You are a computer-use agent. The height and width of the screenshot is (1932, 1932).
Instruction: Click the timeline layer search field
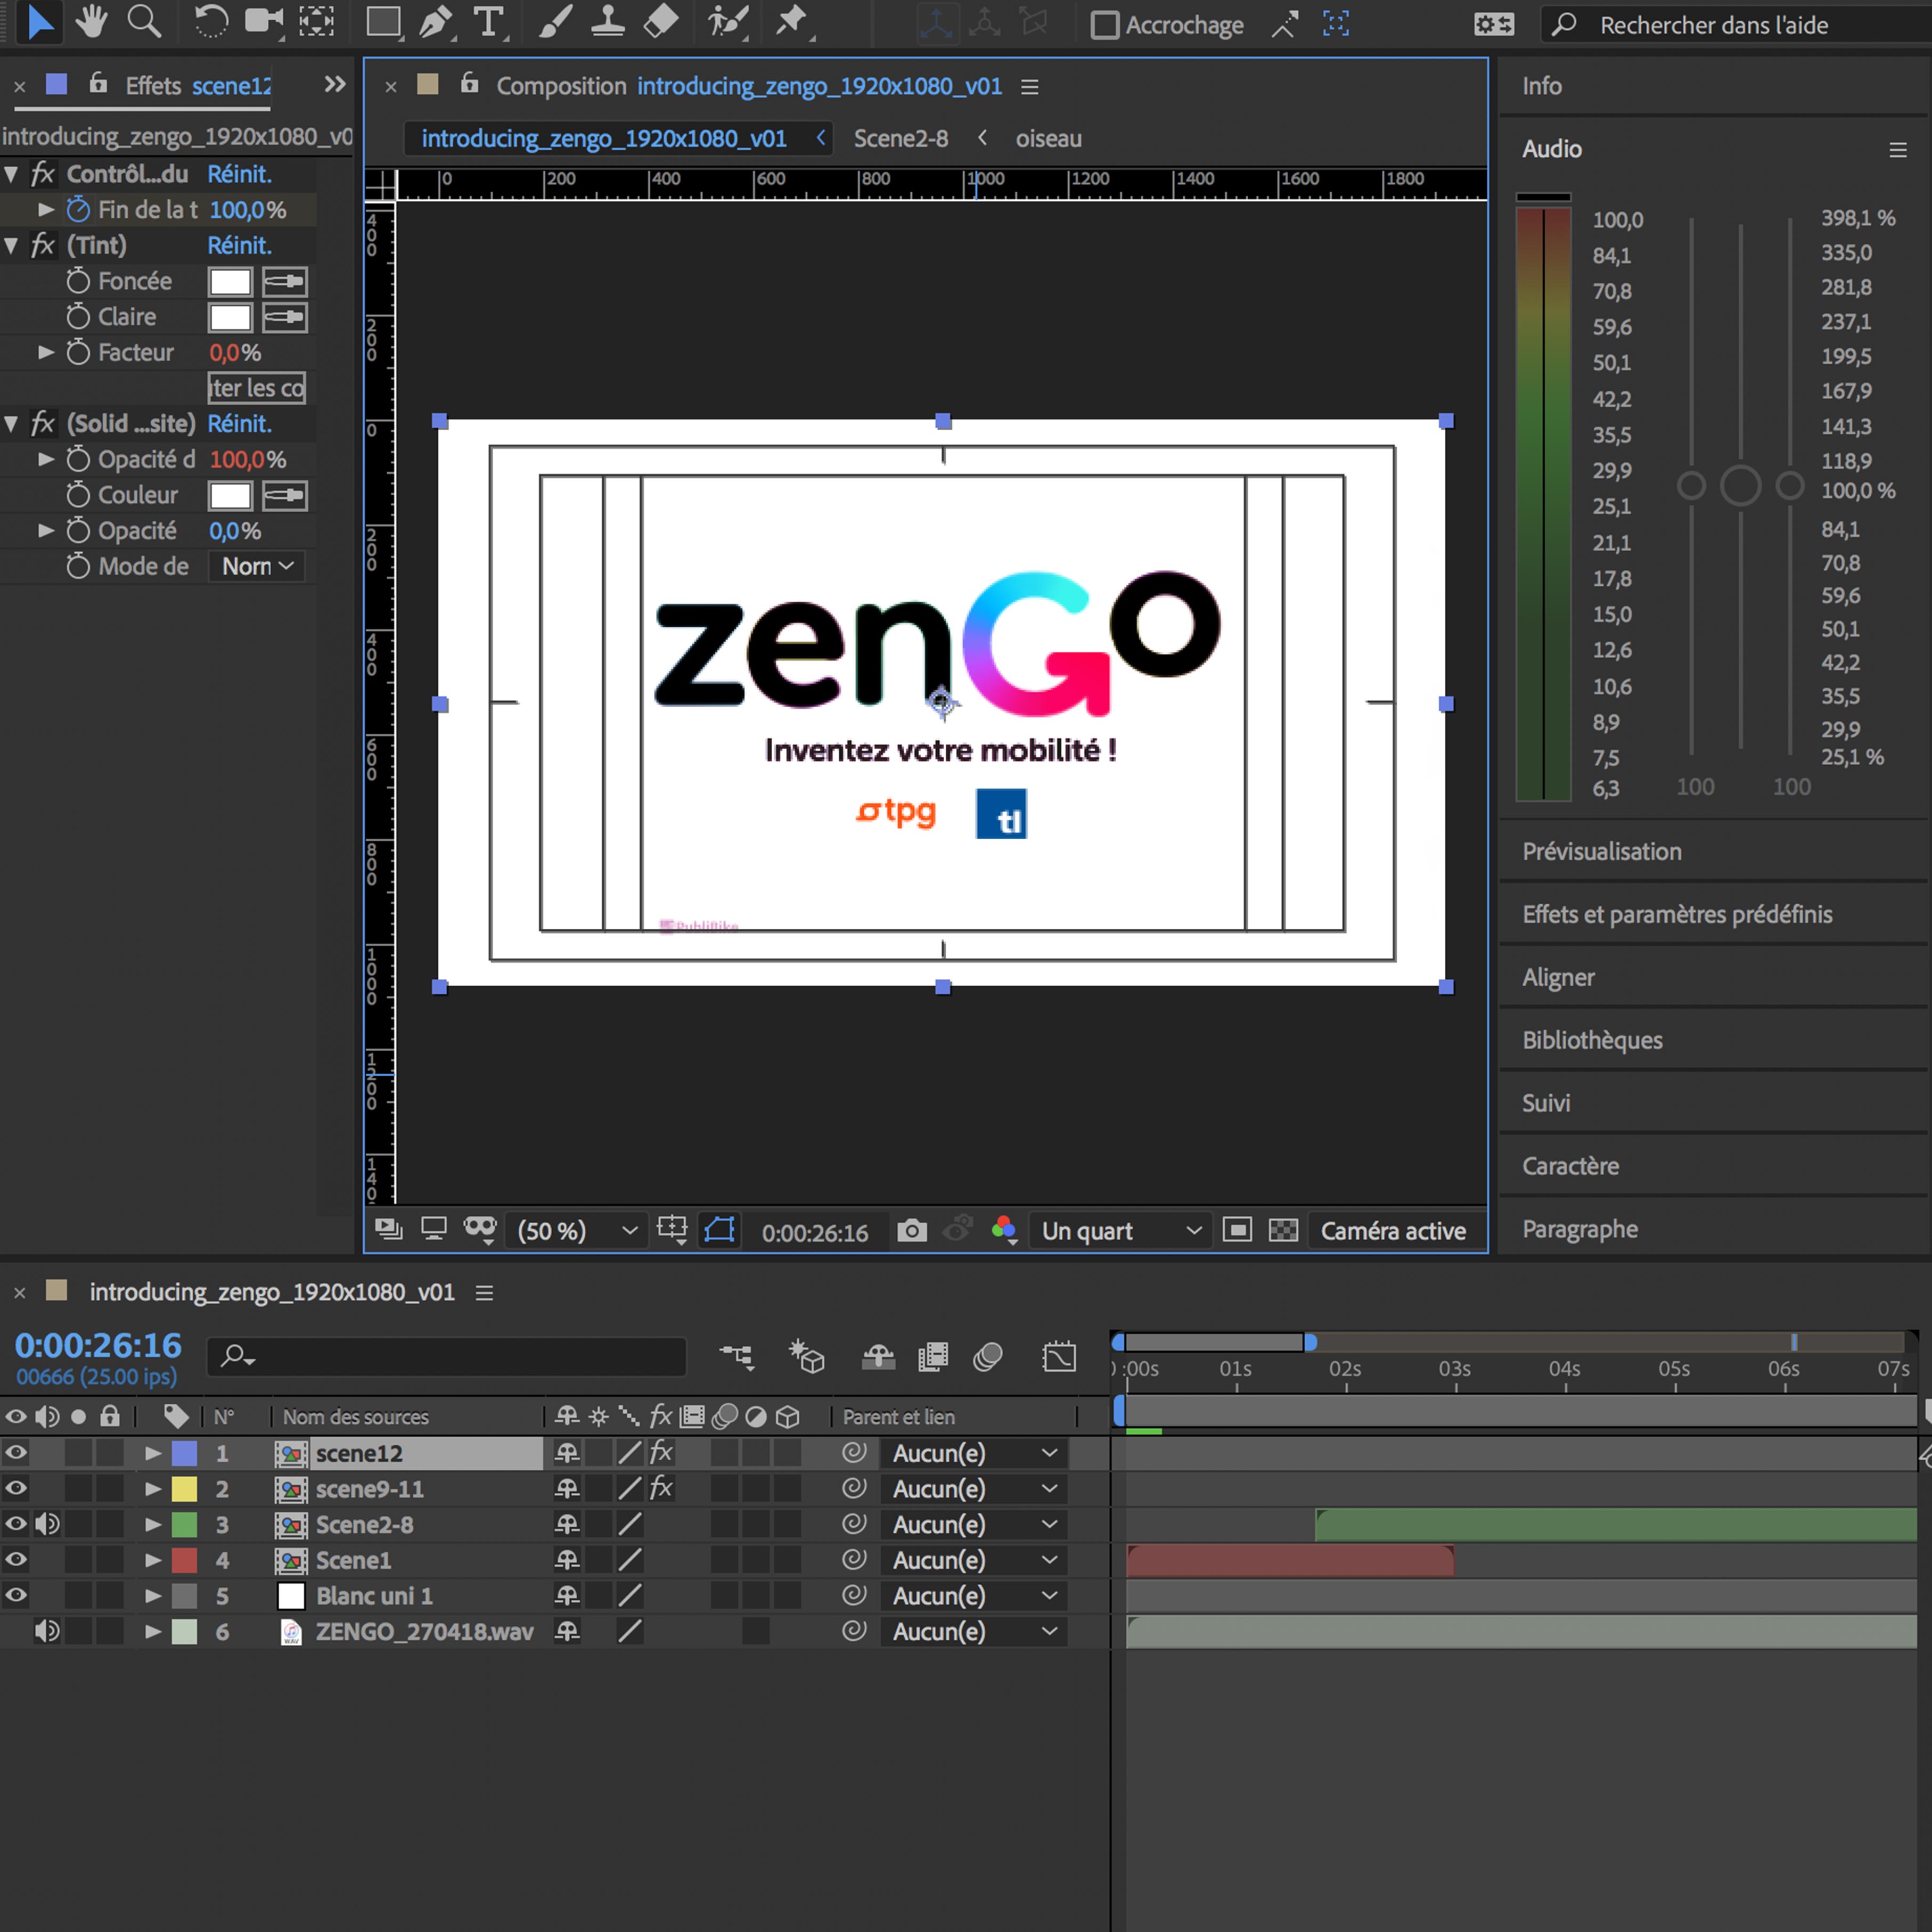pos(450,1356)
